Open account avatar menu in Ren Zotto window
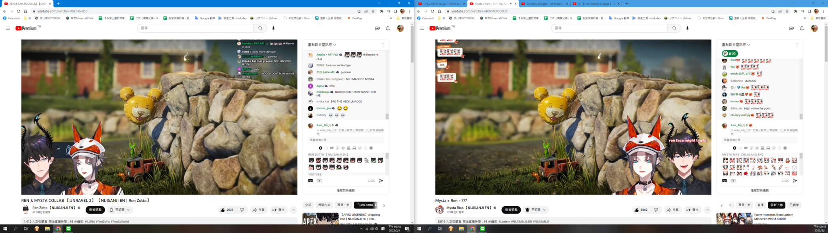828x233 pixels. pos(400,28)
